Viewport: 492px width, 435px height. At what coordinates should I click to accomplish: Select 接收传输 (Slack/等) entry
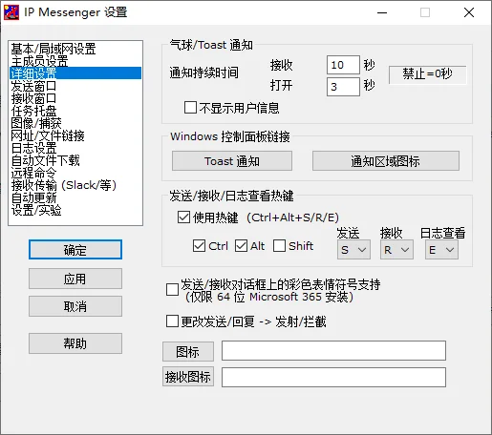75,185
